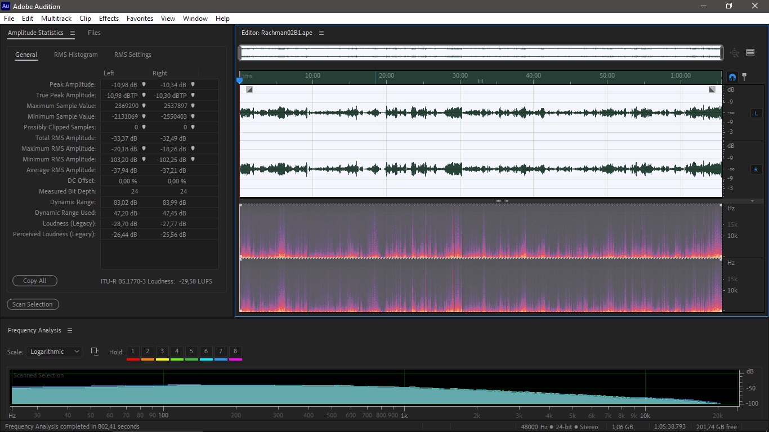769x432 pixels.
Task: Toggle the icon next to Scale dropdown
Action: tap(95, 352)
